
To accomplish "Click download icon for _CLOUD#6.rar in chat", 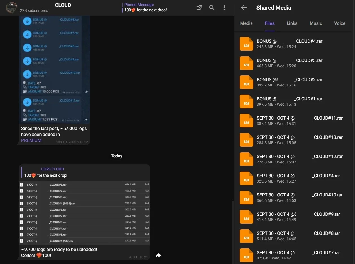I will click(x=27, y=21).
